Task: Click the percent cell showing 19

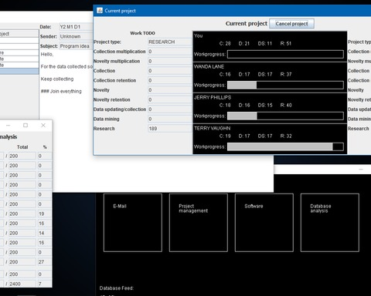Action: click(x=44, y=214)
